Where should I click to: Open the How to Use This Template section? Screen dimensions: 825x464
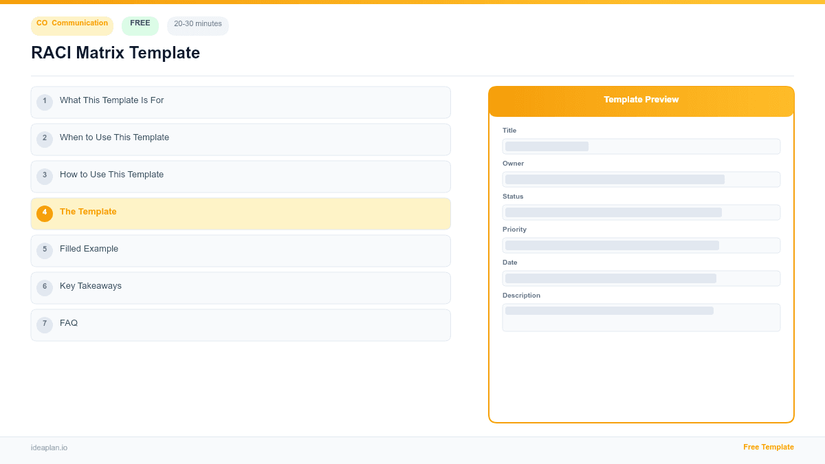pos(241,176)
